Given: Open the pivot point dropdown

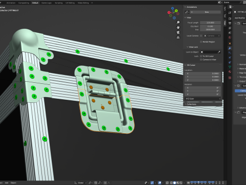Looking at the screenshot, I should pos(90,183).
